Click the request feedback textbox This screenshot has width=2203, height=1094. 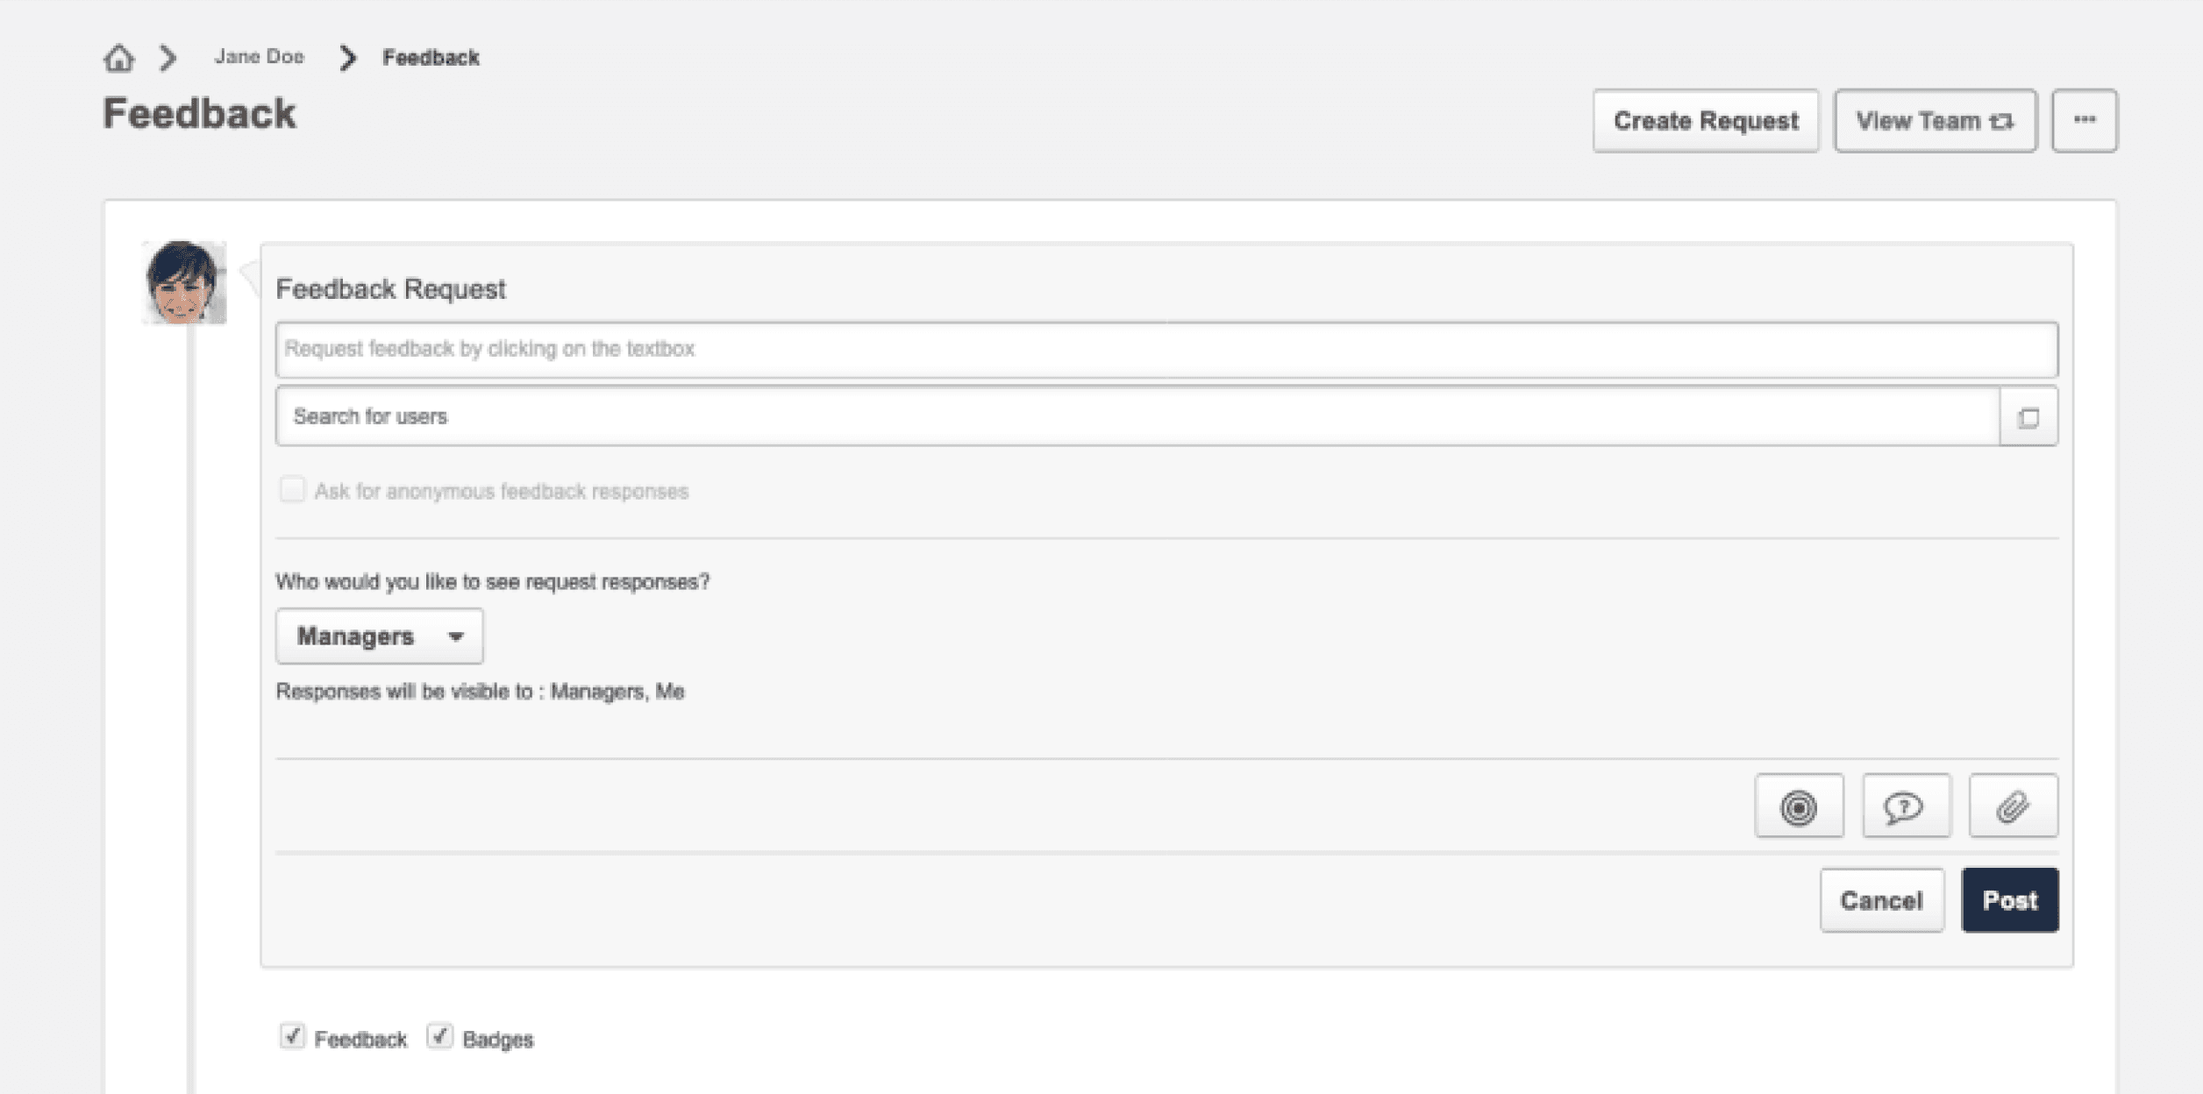coord(1166,349)
